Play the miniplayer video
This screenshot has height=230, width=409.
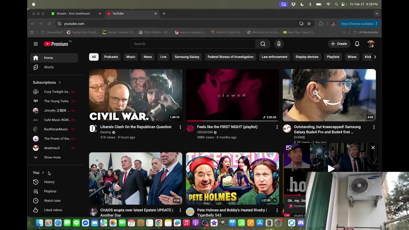[x=331, y=168]
